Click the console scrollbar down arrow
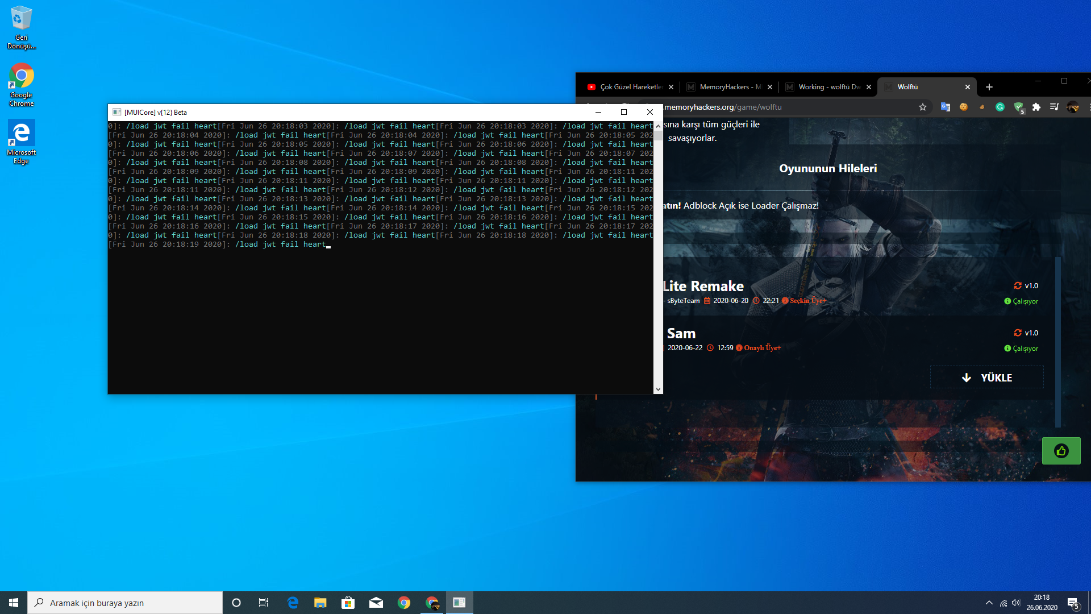1091x614 pixels. coord(658,389)
